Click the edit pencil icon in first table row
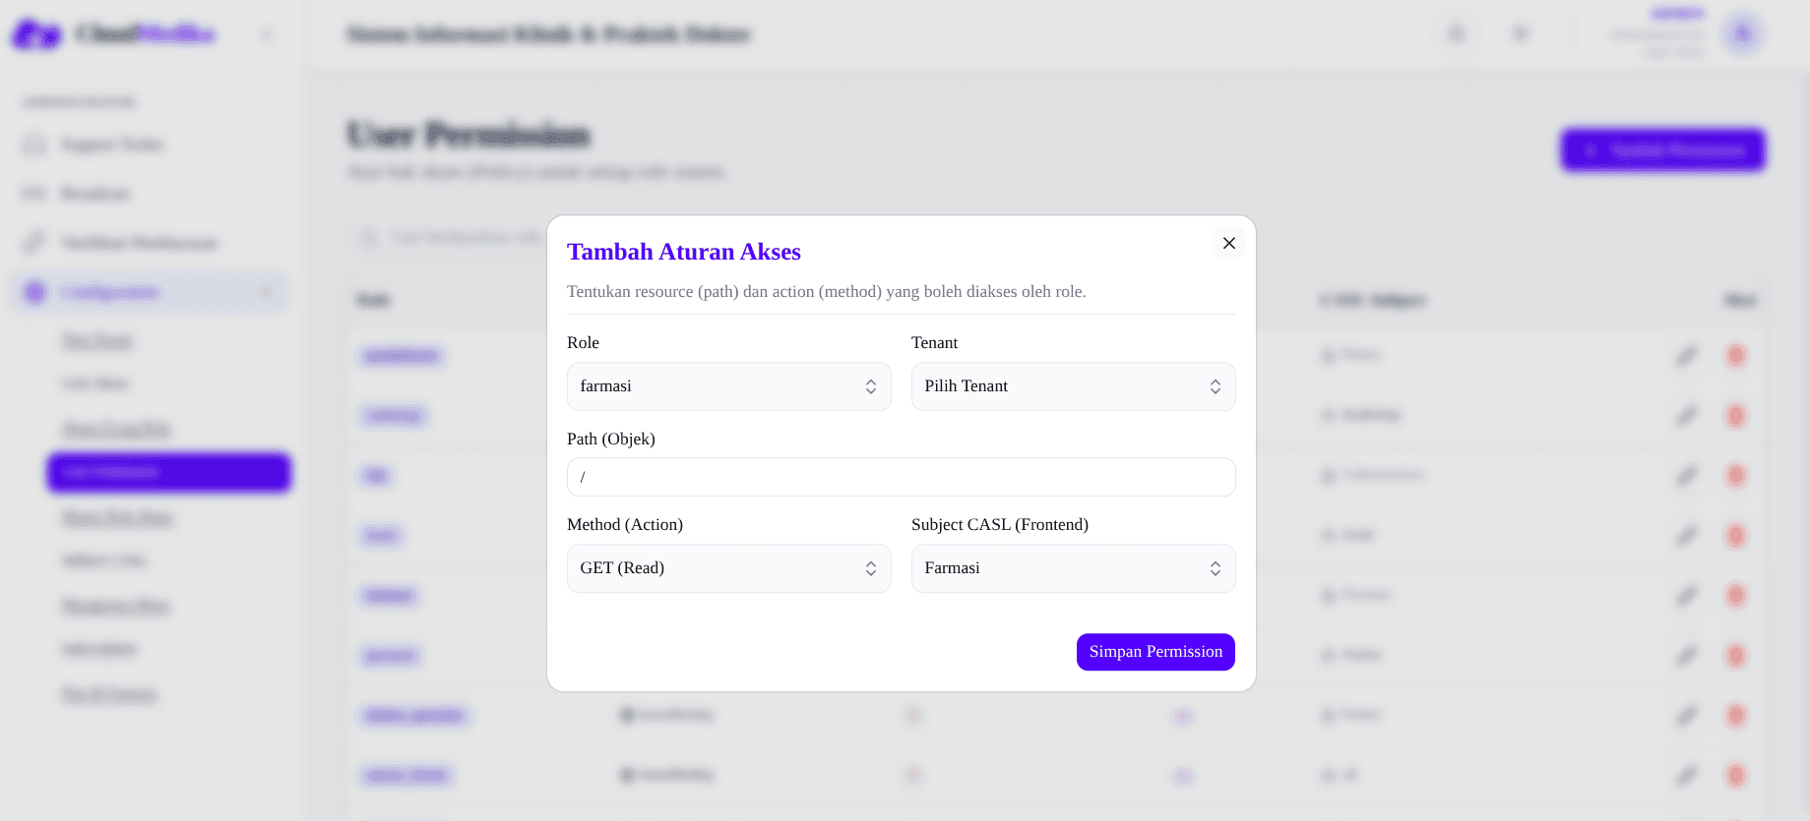The height and width of the screenshot is (821, 1810). 1687,355
